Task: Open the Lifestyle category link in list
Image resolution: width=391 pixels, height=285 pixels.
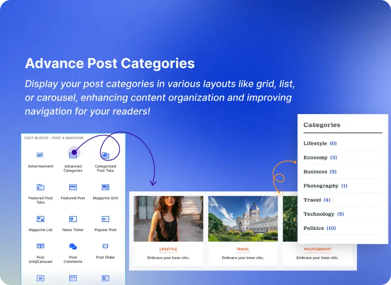Action: [x=315, y=143]
